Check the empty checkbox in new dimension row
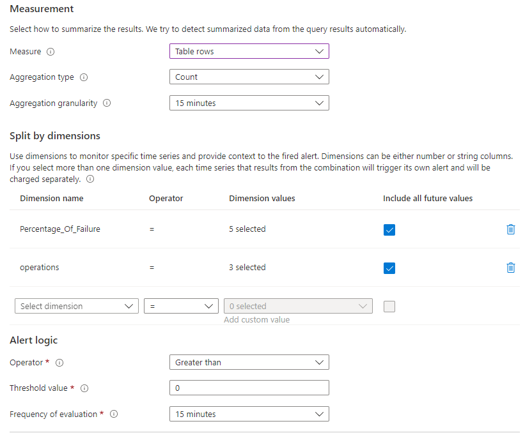This screenshot has height=433, width=532. (x=389, y=307)
